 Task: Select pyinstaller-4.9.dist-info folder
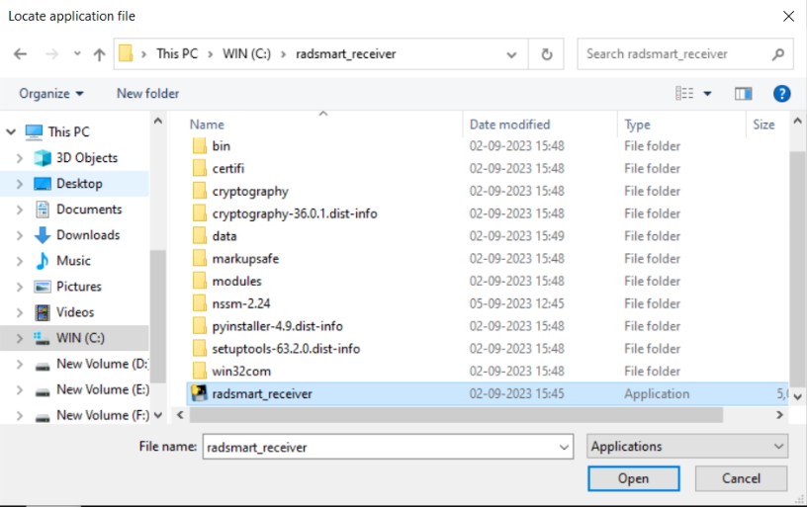click(277, 326)
